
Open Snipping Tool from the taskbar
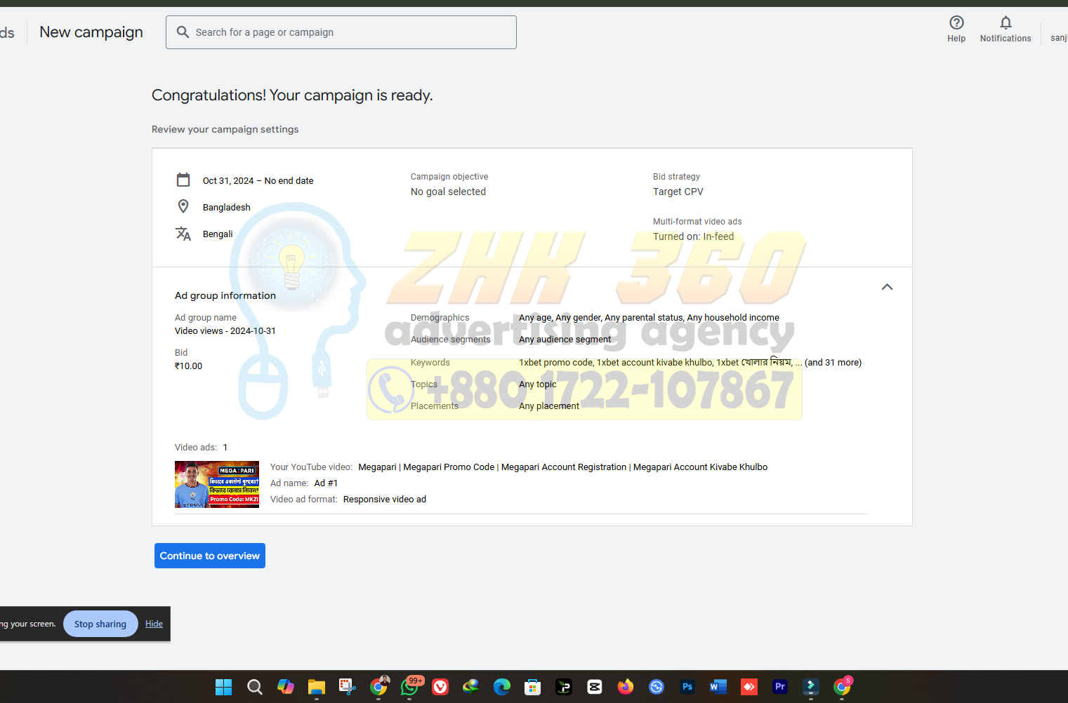348,687
